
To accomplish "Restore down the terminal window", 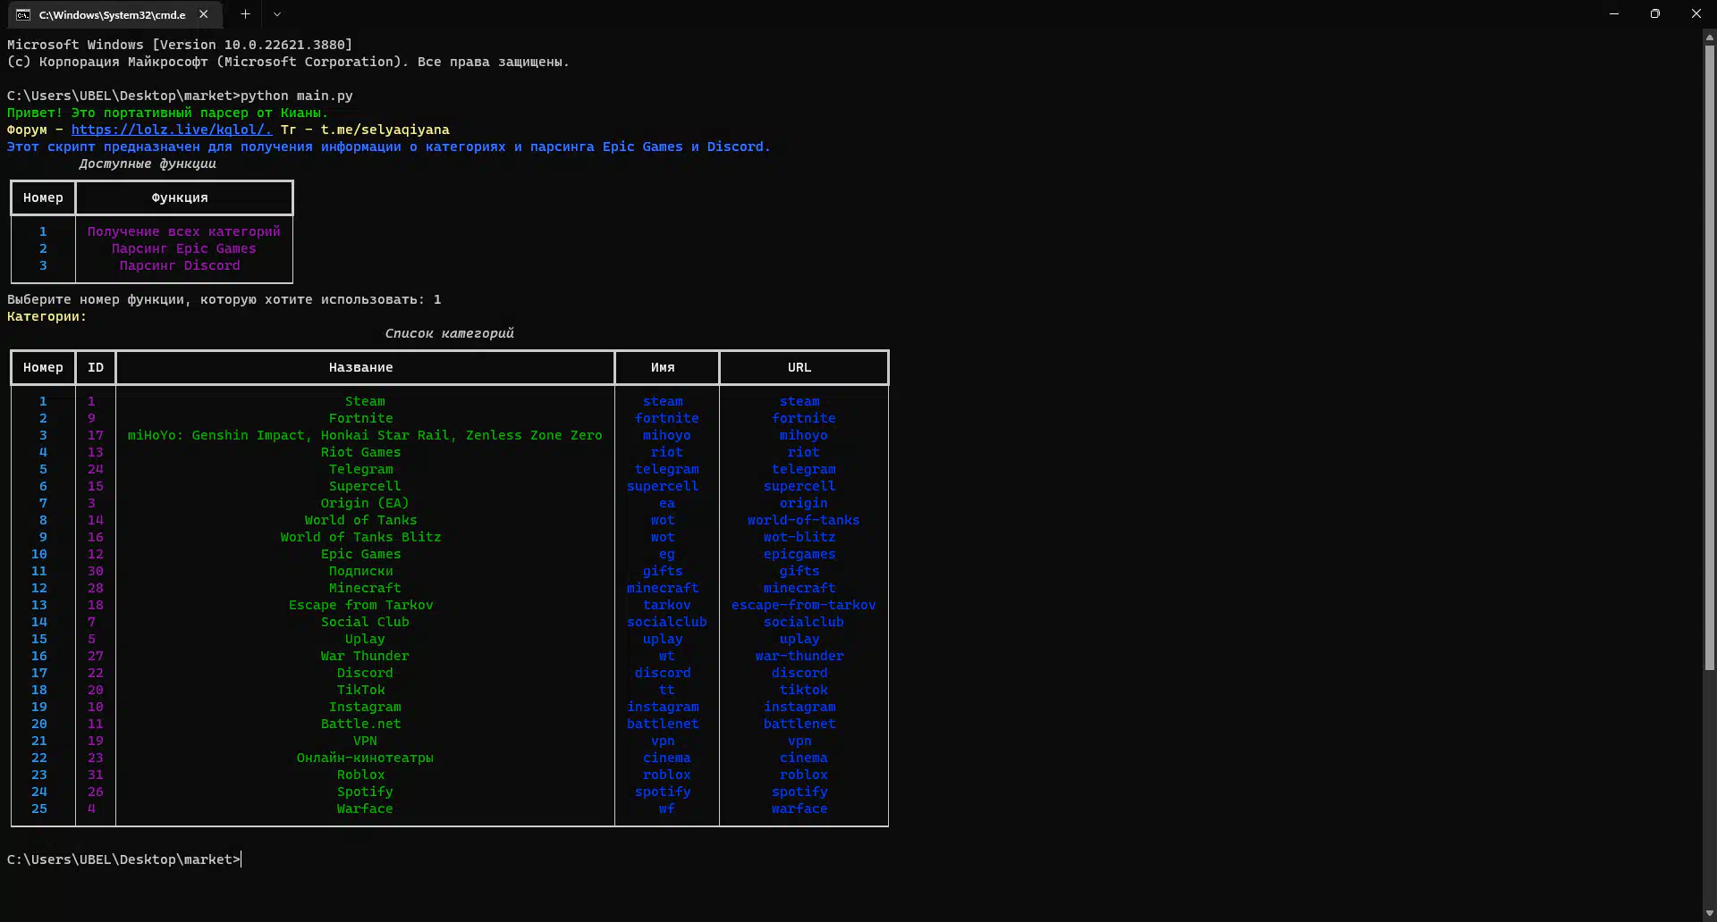I will (x=1655, y=13).
